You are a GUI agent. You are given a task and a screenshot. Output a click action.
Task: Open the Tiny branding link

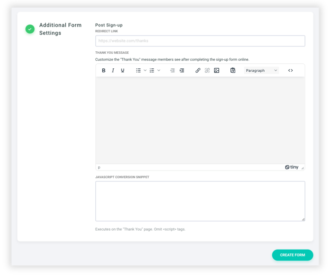point(292,167)
